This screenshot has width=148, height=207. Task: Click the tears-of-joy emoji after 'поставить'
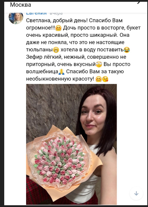127,50
